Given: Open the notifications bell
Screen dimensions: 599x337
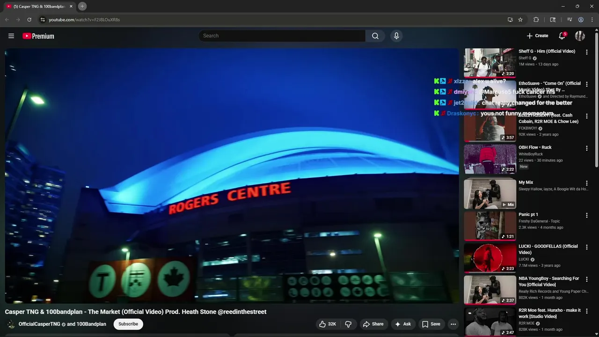Looking at the screenshot, I should [562, 36].
